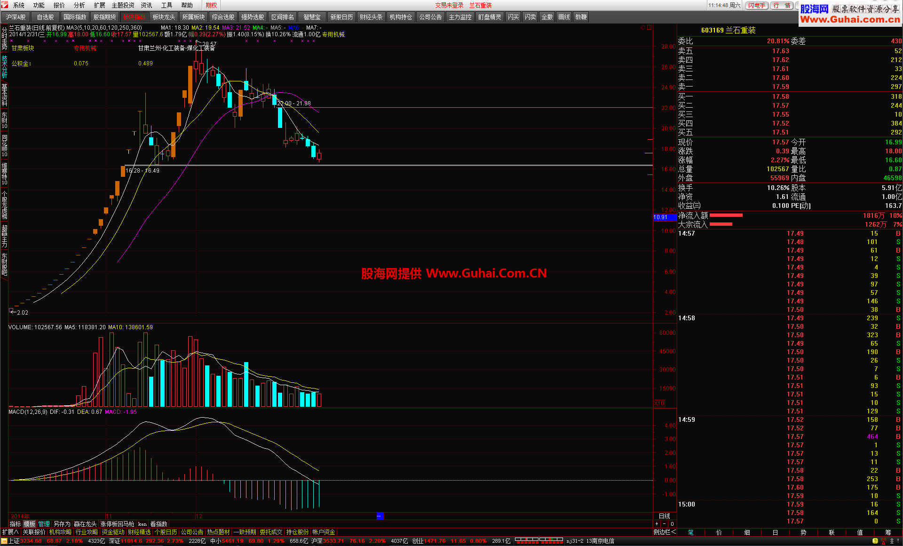Open the 关联报价 bottom tab
903x546 pixels.
point(34,532)
